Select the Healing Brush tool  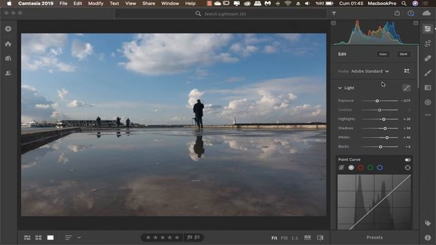pos(428,58)
